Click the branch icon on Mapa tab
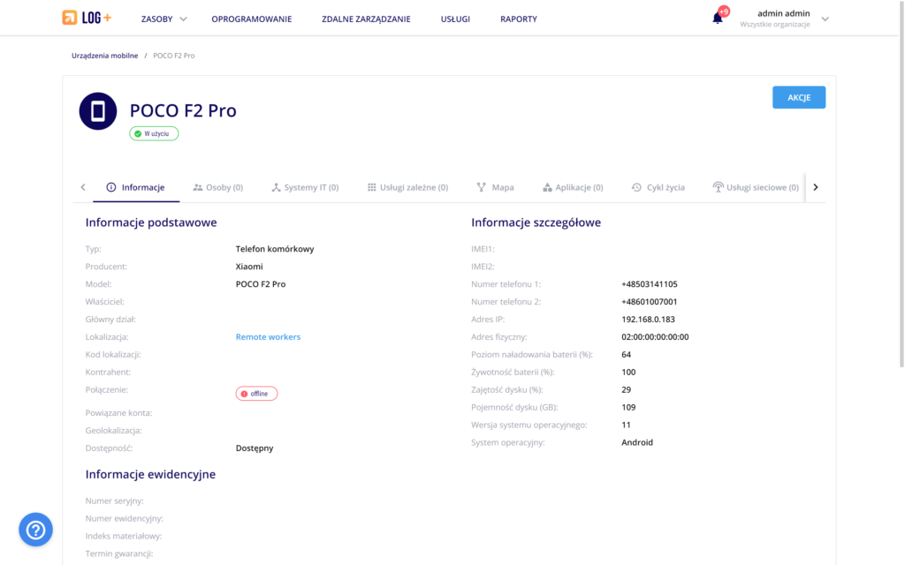 pos(482,187)
